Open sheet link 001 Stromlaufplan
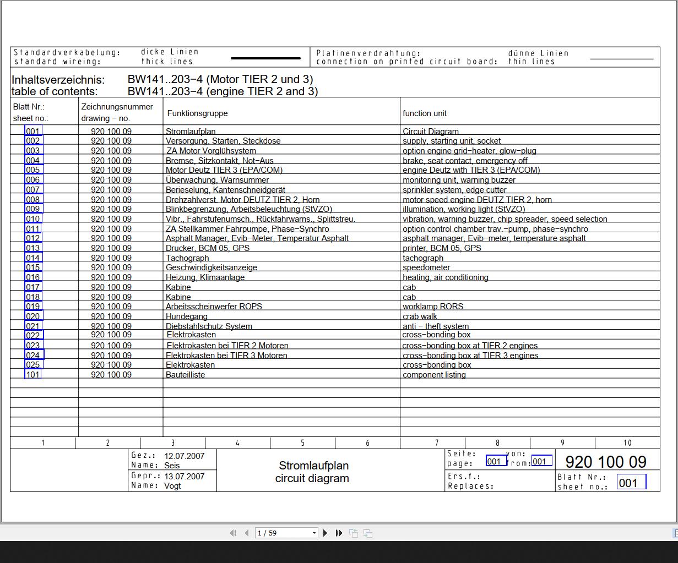 [x=33, y=131]
